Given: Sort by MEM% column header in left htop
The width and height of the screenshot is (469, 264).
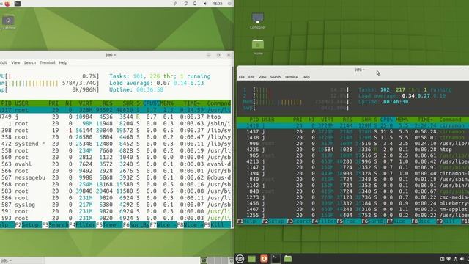Looking at the screenshot, I should (x=167, y=103).
